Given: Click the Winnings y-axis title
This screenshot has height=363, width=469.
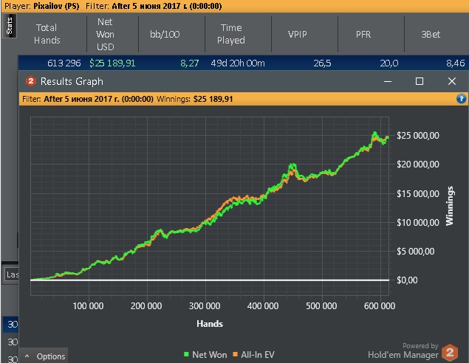Looking at the screenshot, I should pyautogui.click(x=450, y=206).
